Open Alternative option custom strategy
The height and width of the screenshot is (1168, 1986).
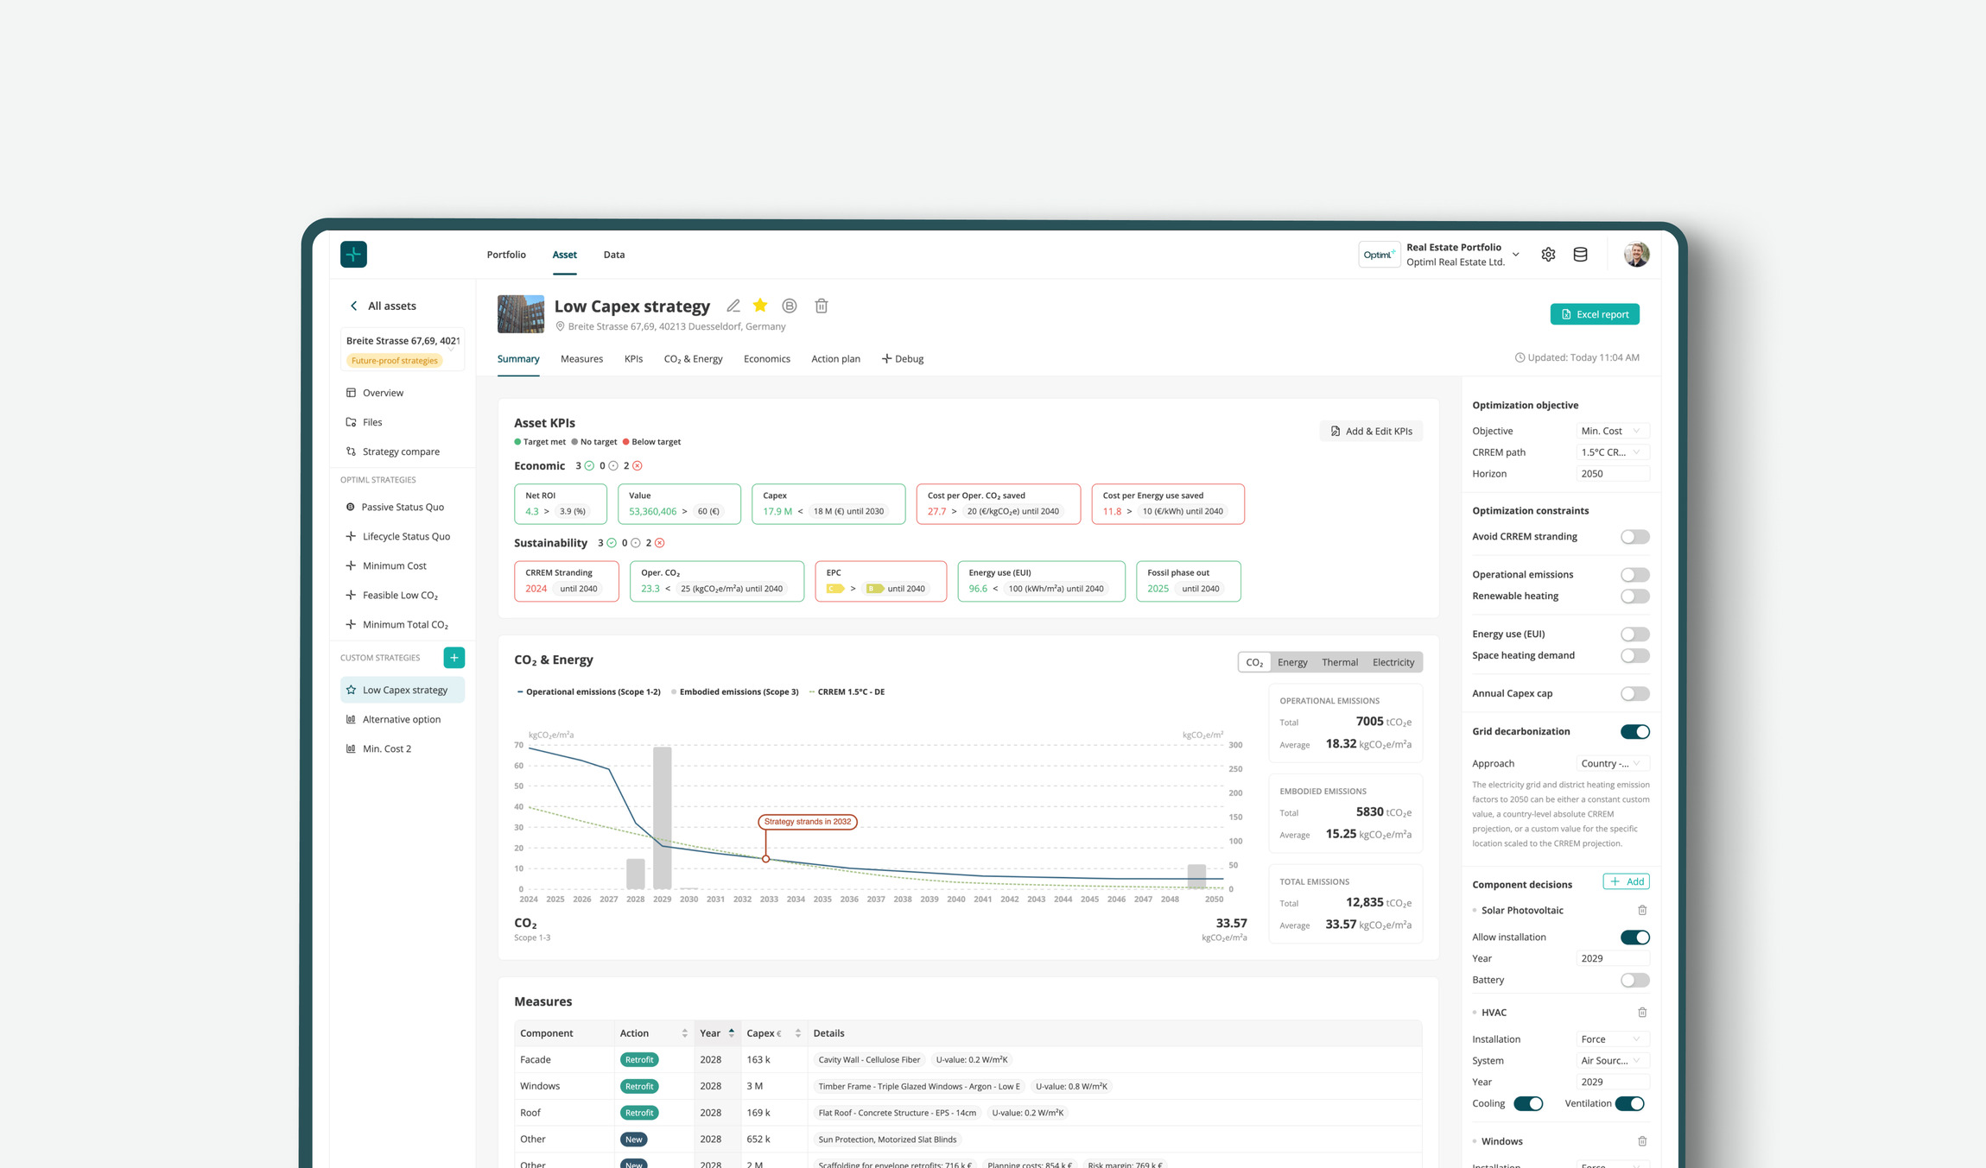point(403,719)
